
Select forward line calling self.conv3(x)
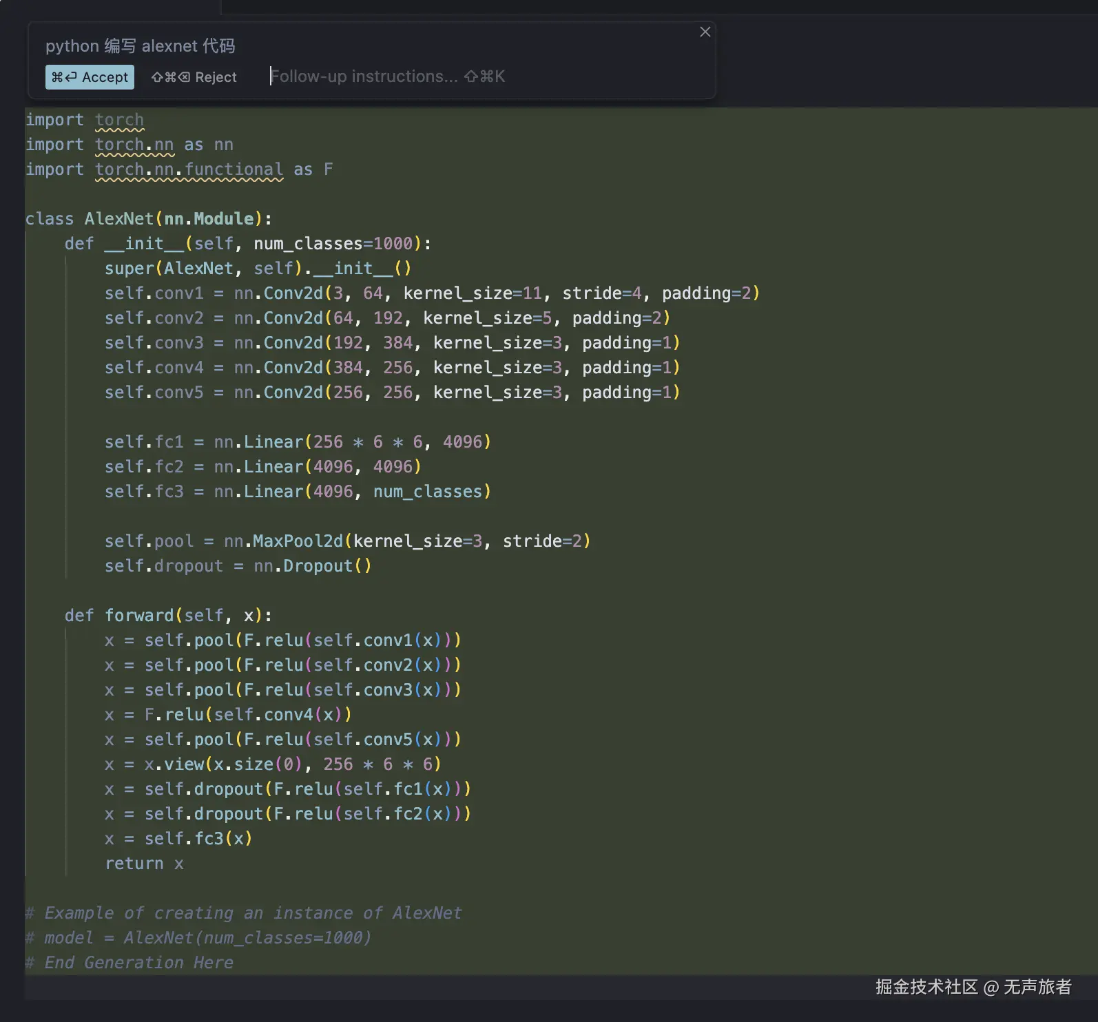[x=283, y=690]
